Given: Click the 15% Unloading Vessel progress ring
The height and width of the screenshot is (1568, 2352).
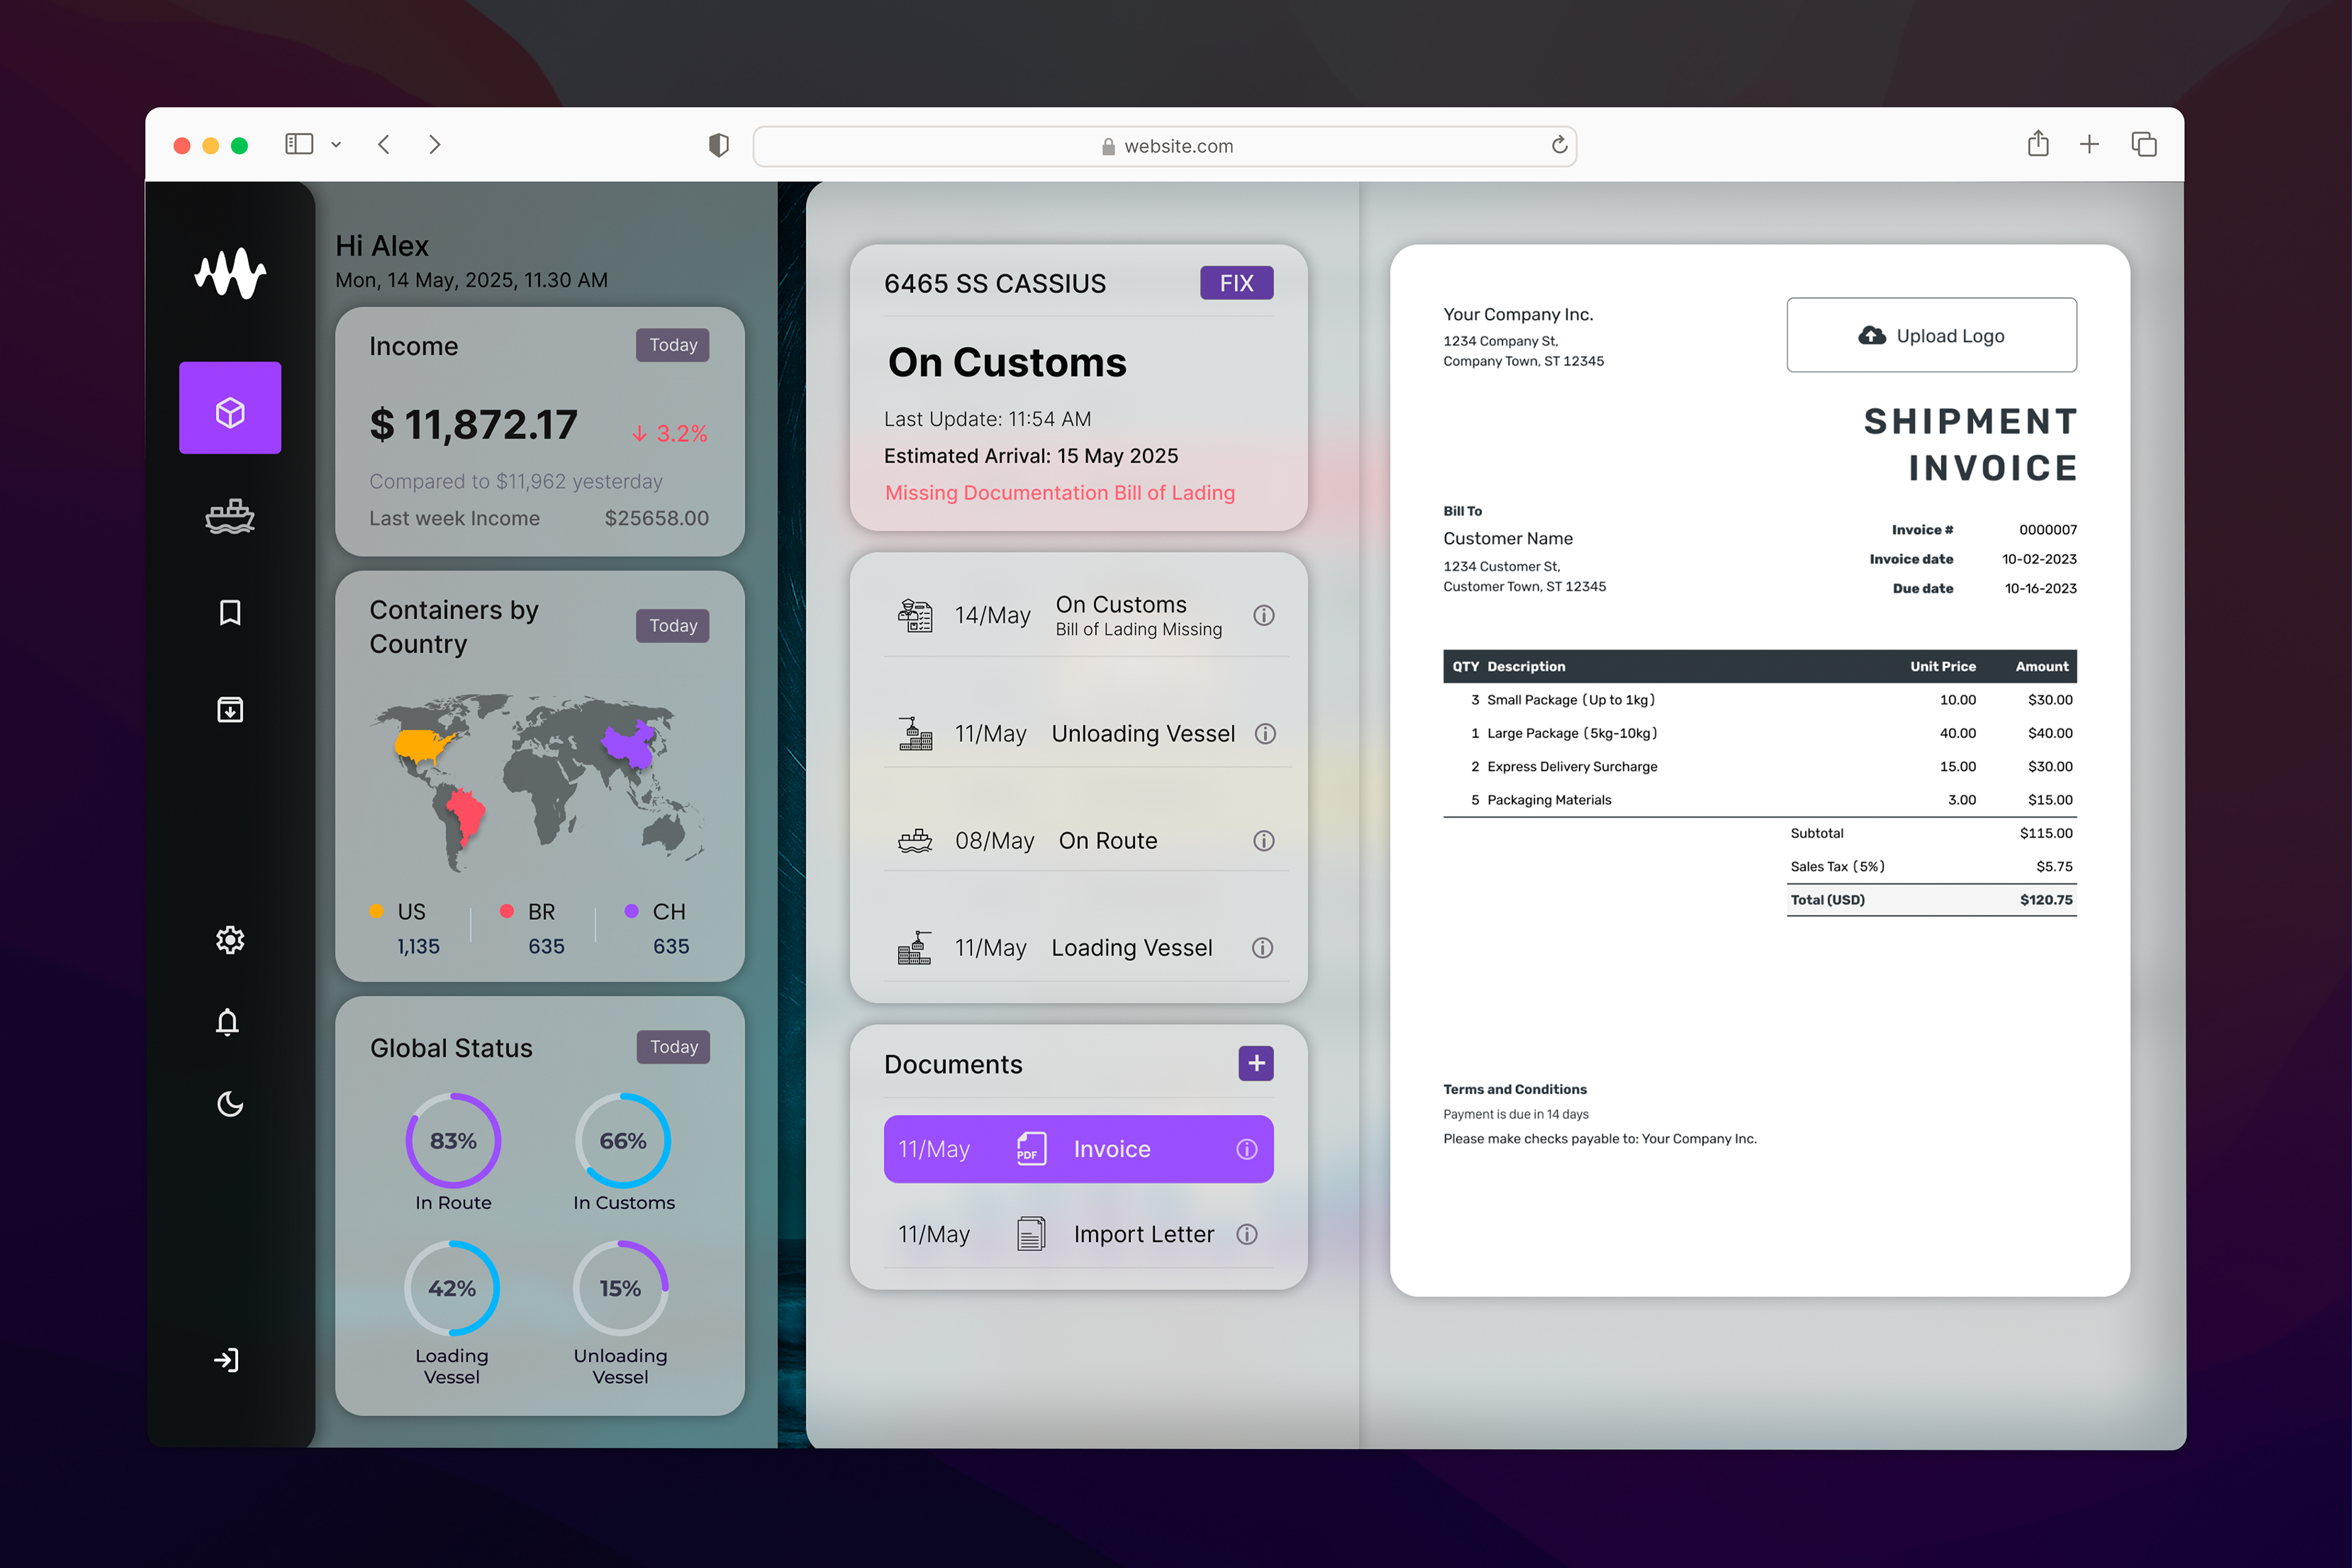Looking at the screenshot, I should click(x=620, y=1288).
